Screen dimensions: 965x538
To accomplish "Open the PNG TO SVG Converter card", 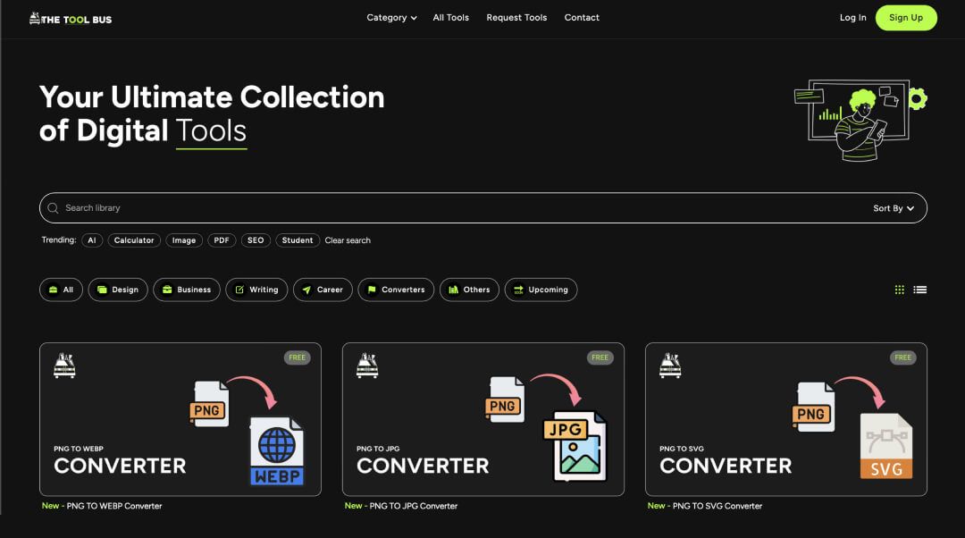I will [x=786, y=419].
